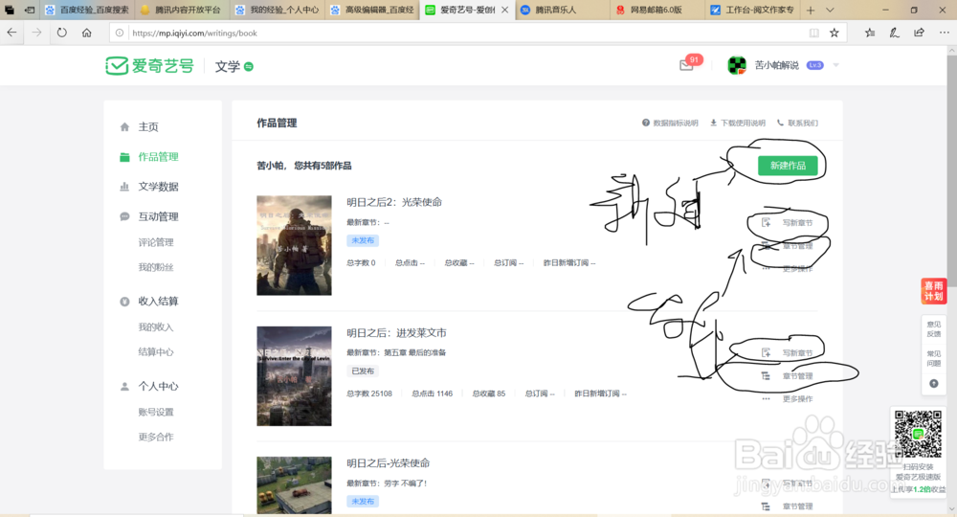The image size is (957, 517).
Task: Open favorites hub icon in toolbar
Action: point(870,33)
